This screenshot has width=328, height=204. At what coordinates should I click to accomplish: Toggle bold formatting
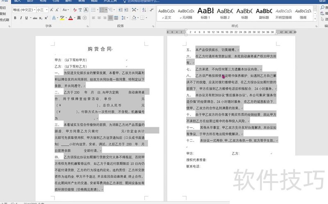15,18
